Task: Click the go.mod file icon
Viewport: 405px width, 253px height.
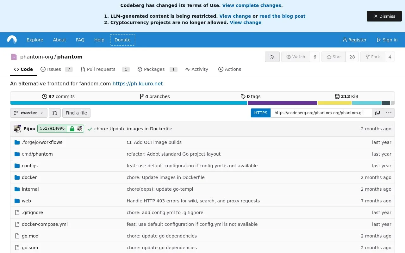Action: tap(17, 236)
